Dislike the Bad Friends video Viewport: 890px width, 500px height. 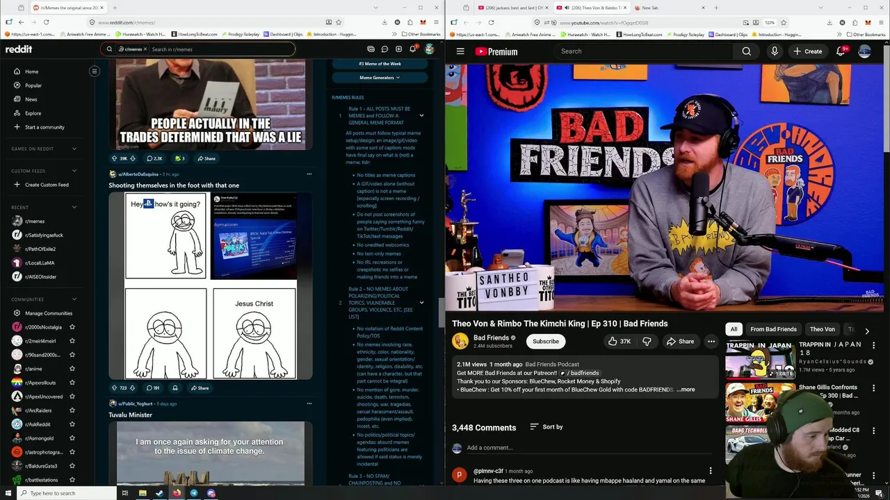pos(647,342)
